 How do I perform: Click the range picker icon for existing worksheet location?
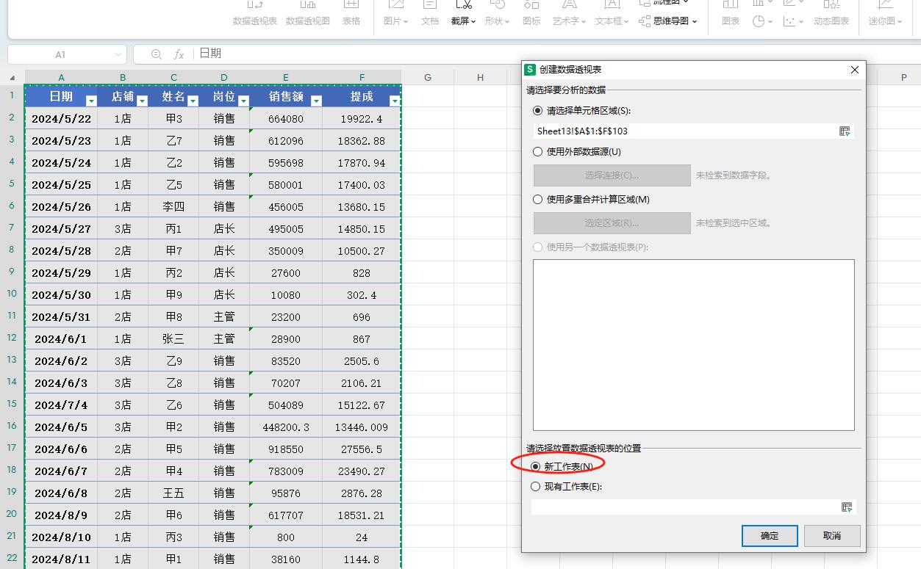(847, 507)
